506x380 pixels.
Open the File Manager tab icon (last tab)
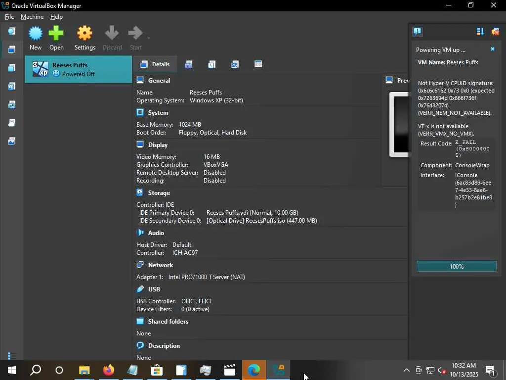258,64
